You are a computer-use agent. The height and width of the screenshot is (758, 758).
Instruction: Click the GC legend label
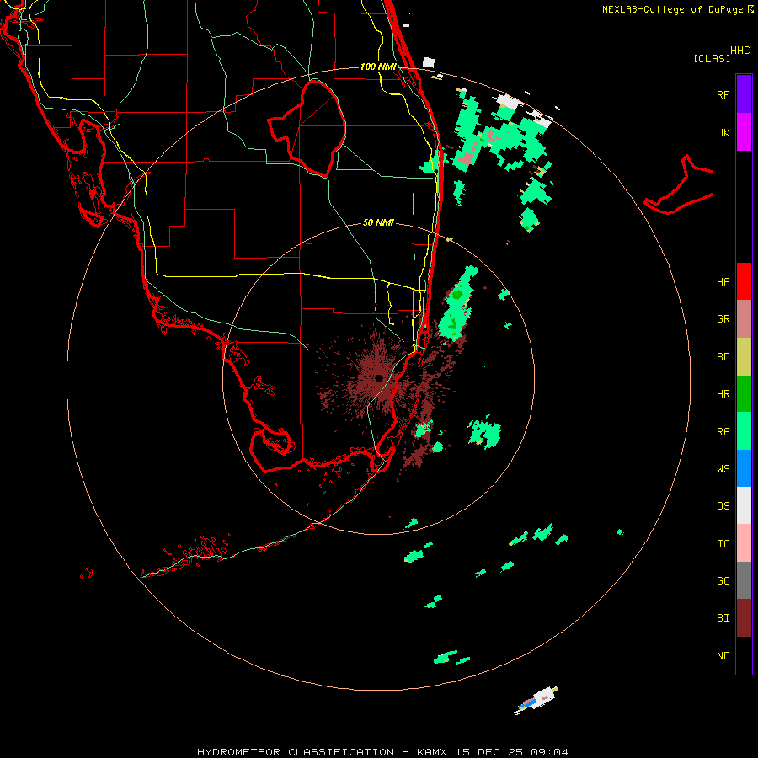(723, 581)
